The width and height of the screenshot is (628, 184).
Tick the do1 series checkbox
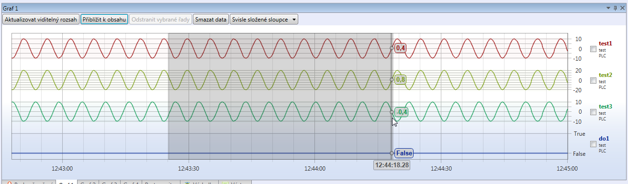coord(593,144)
